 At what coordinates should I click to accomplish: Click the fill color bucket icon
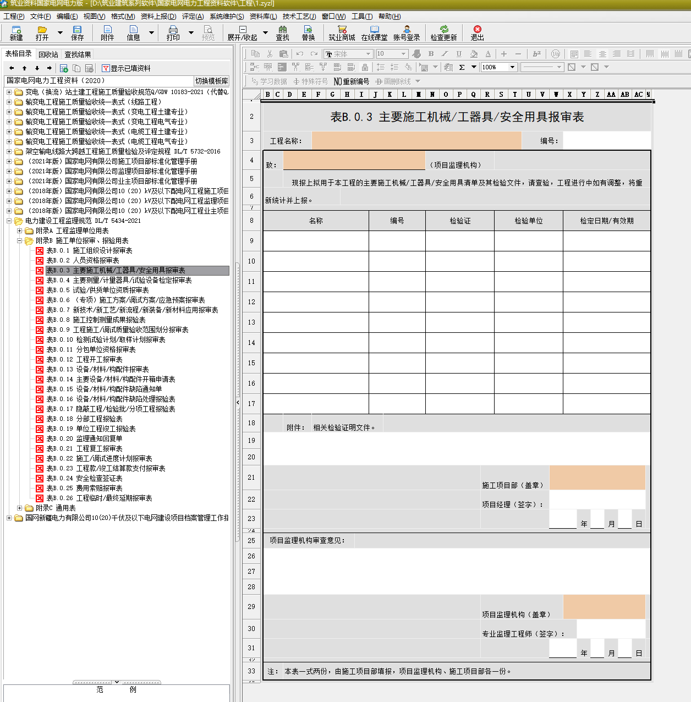(474, 54)
